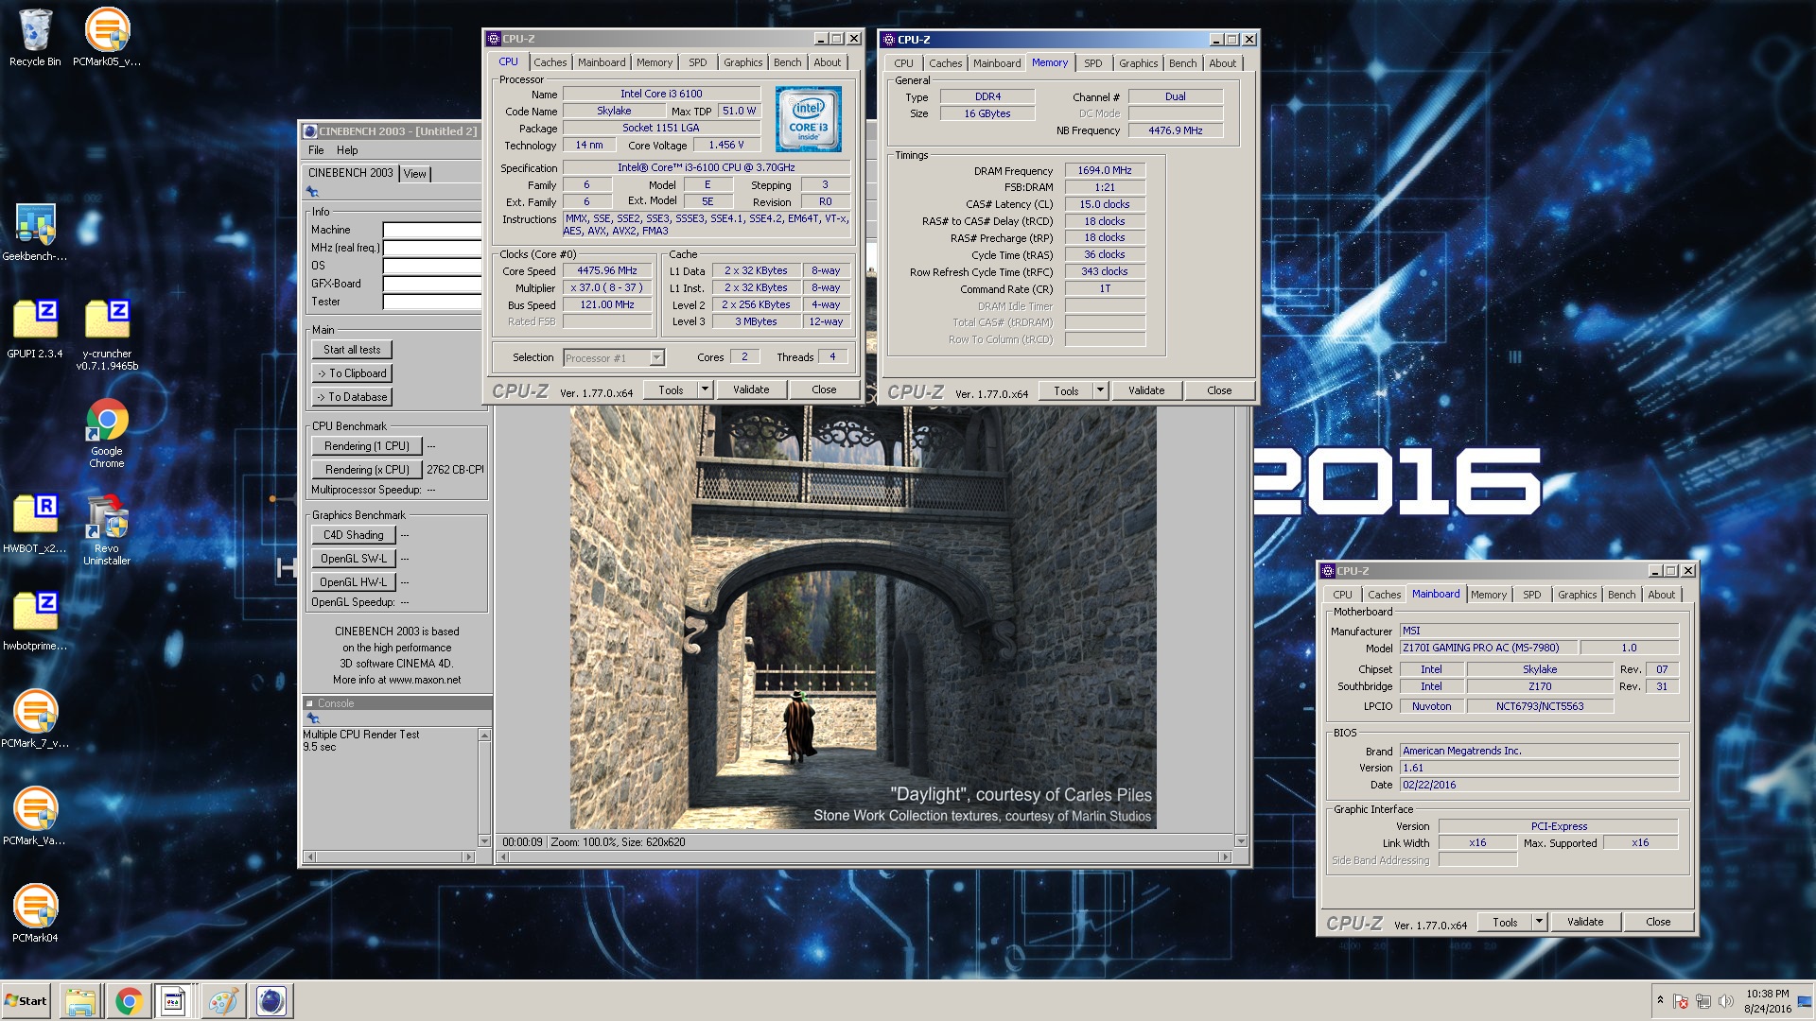Launch Revo Uninstaller shortcut

point(107,530)
